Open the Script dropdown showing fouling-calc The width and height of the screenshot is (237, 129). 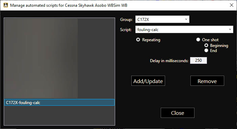point(184,29)
